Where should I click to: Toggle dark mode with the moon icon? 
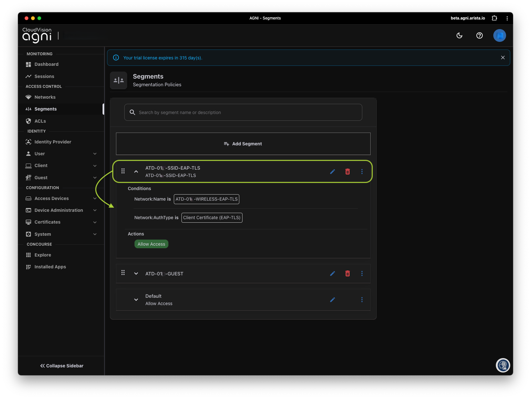(459, 35)
